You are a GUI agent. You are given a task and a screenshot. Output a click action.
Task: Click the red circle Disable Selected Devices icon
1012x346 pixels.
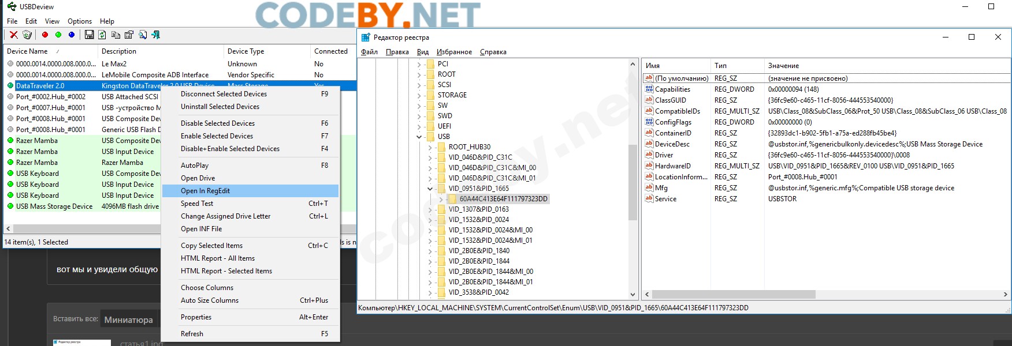pyautogui.click(x=45, y=35)
